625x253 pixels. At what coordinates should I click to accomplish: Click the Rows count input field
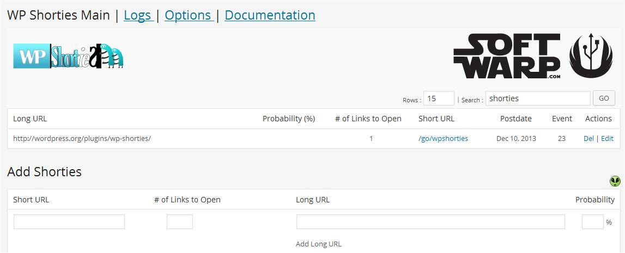tap(439, 98)
